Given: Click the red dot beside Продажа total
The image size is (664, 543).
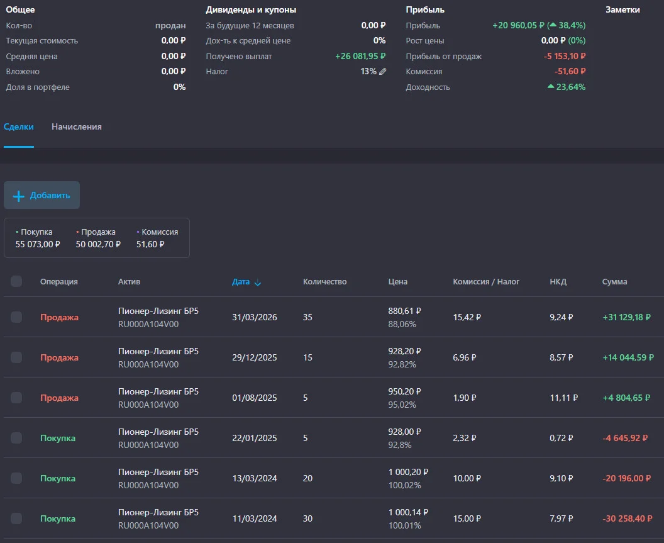Looking at the screenshot, I should pos(77,232).
